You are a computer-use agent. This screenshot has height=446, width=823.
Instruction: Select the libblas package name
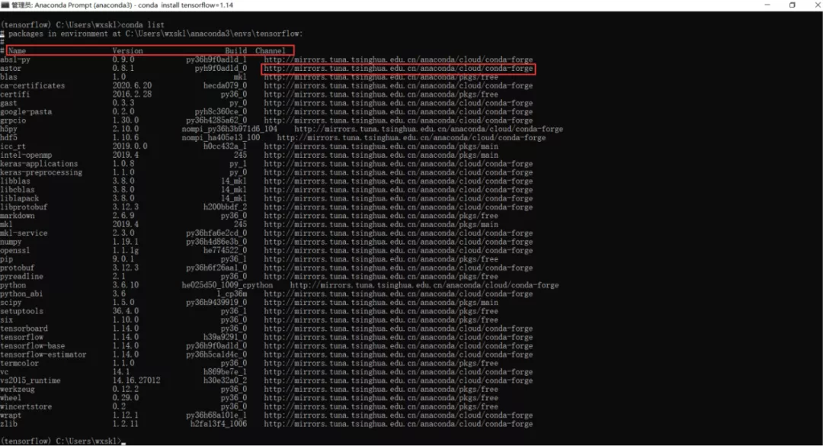14,181
